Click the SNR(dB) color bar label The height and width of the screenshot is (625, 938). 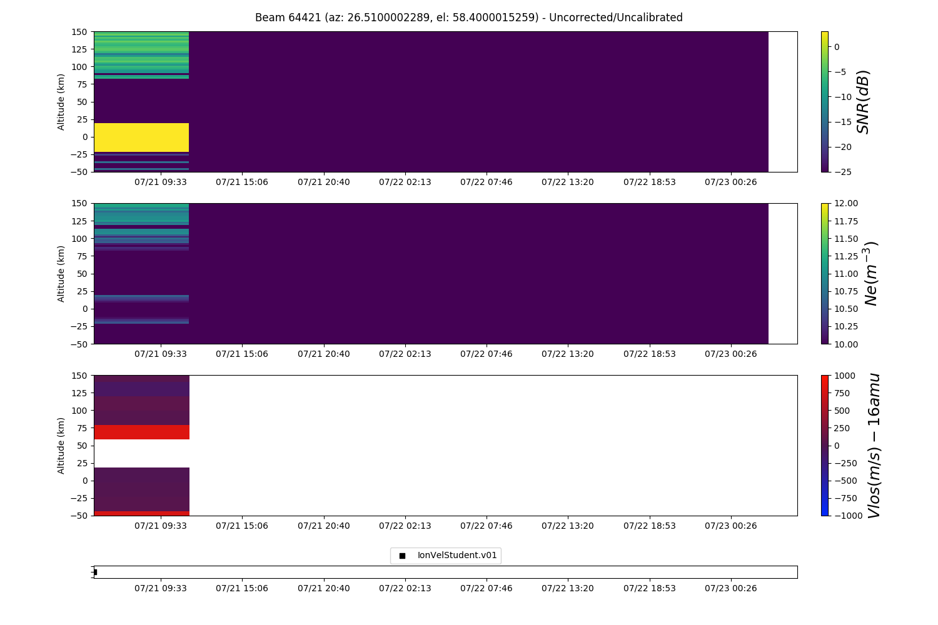pyautogui.click(x=864, y=102)
